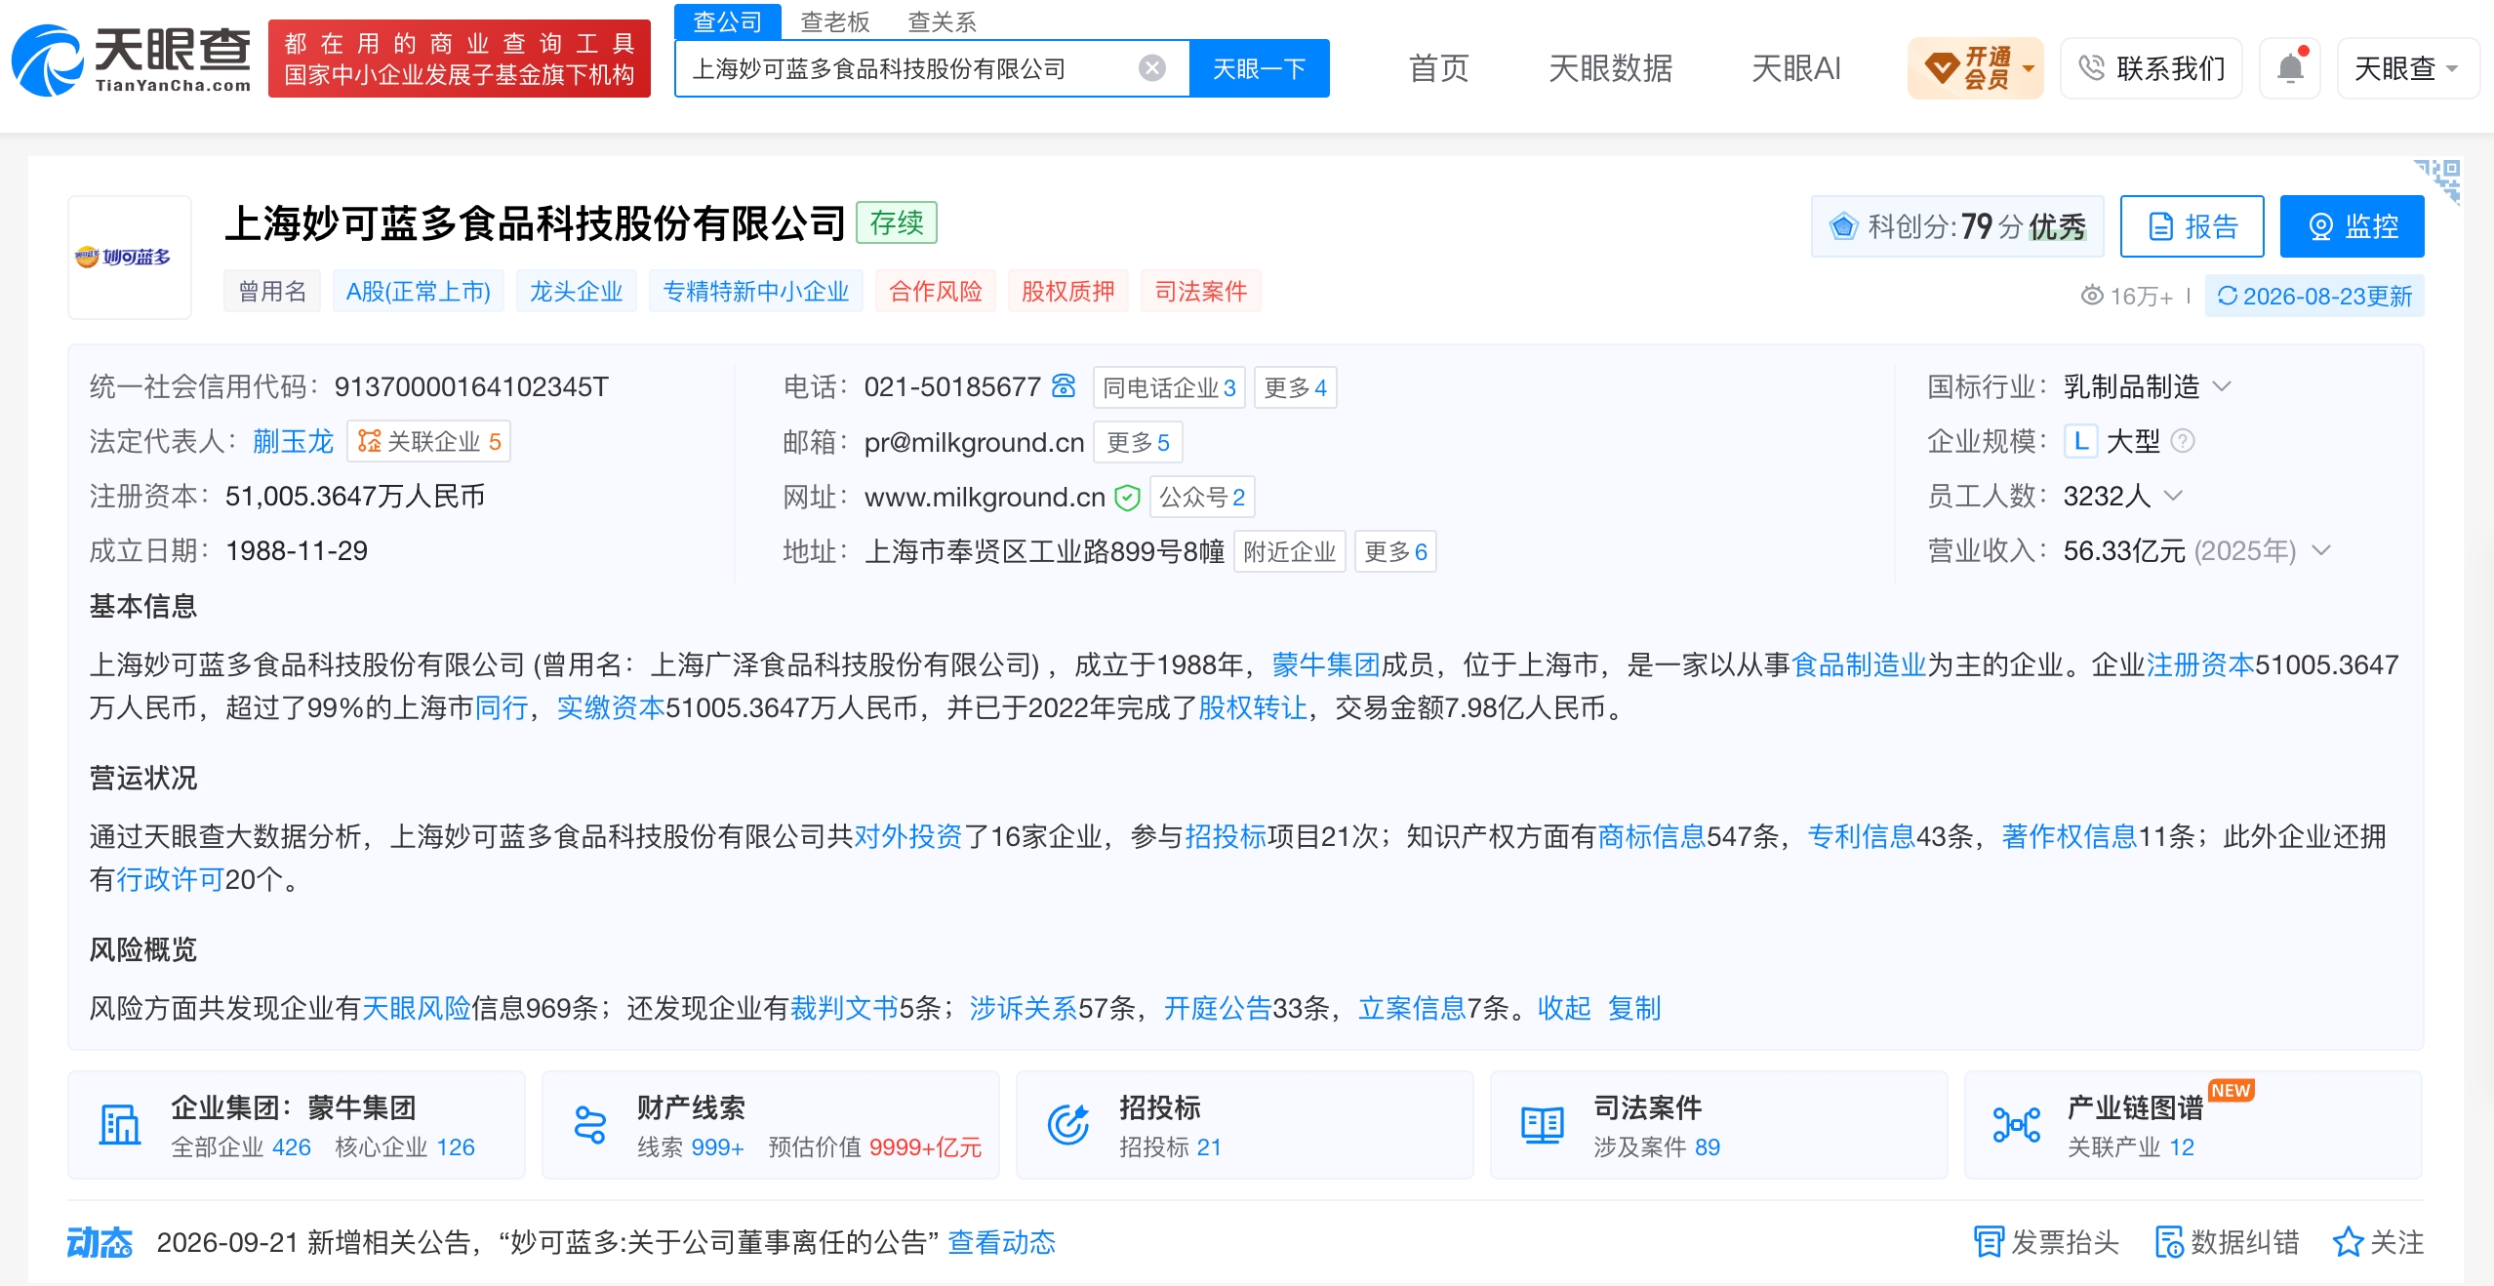This screenshot has width=2494, height=1286.
Task: Open the 天眼查 account dropdown
Action: click(2407, 68)
